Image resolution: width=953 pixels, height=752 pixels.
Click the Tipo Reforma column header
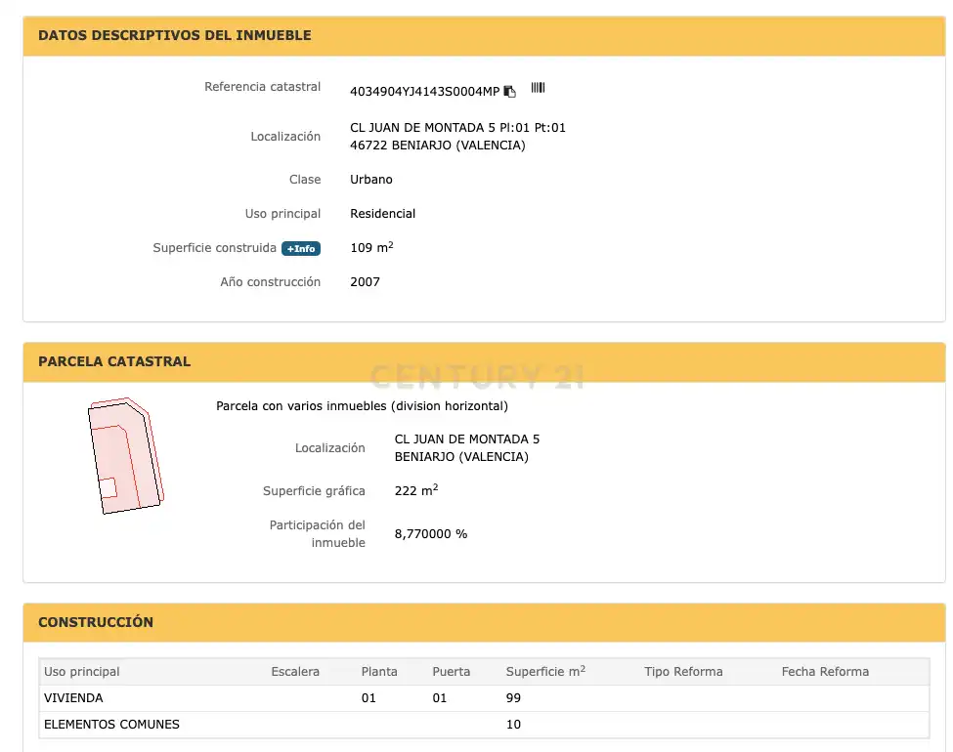pos(683,672)
